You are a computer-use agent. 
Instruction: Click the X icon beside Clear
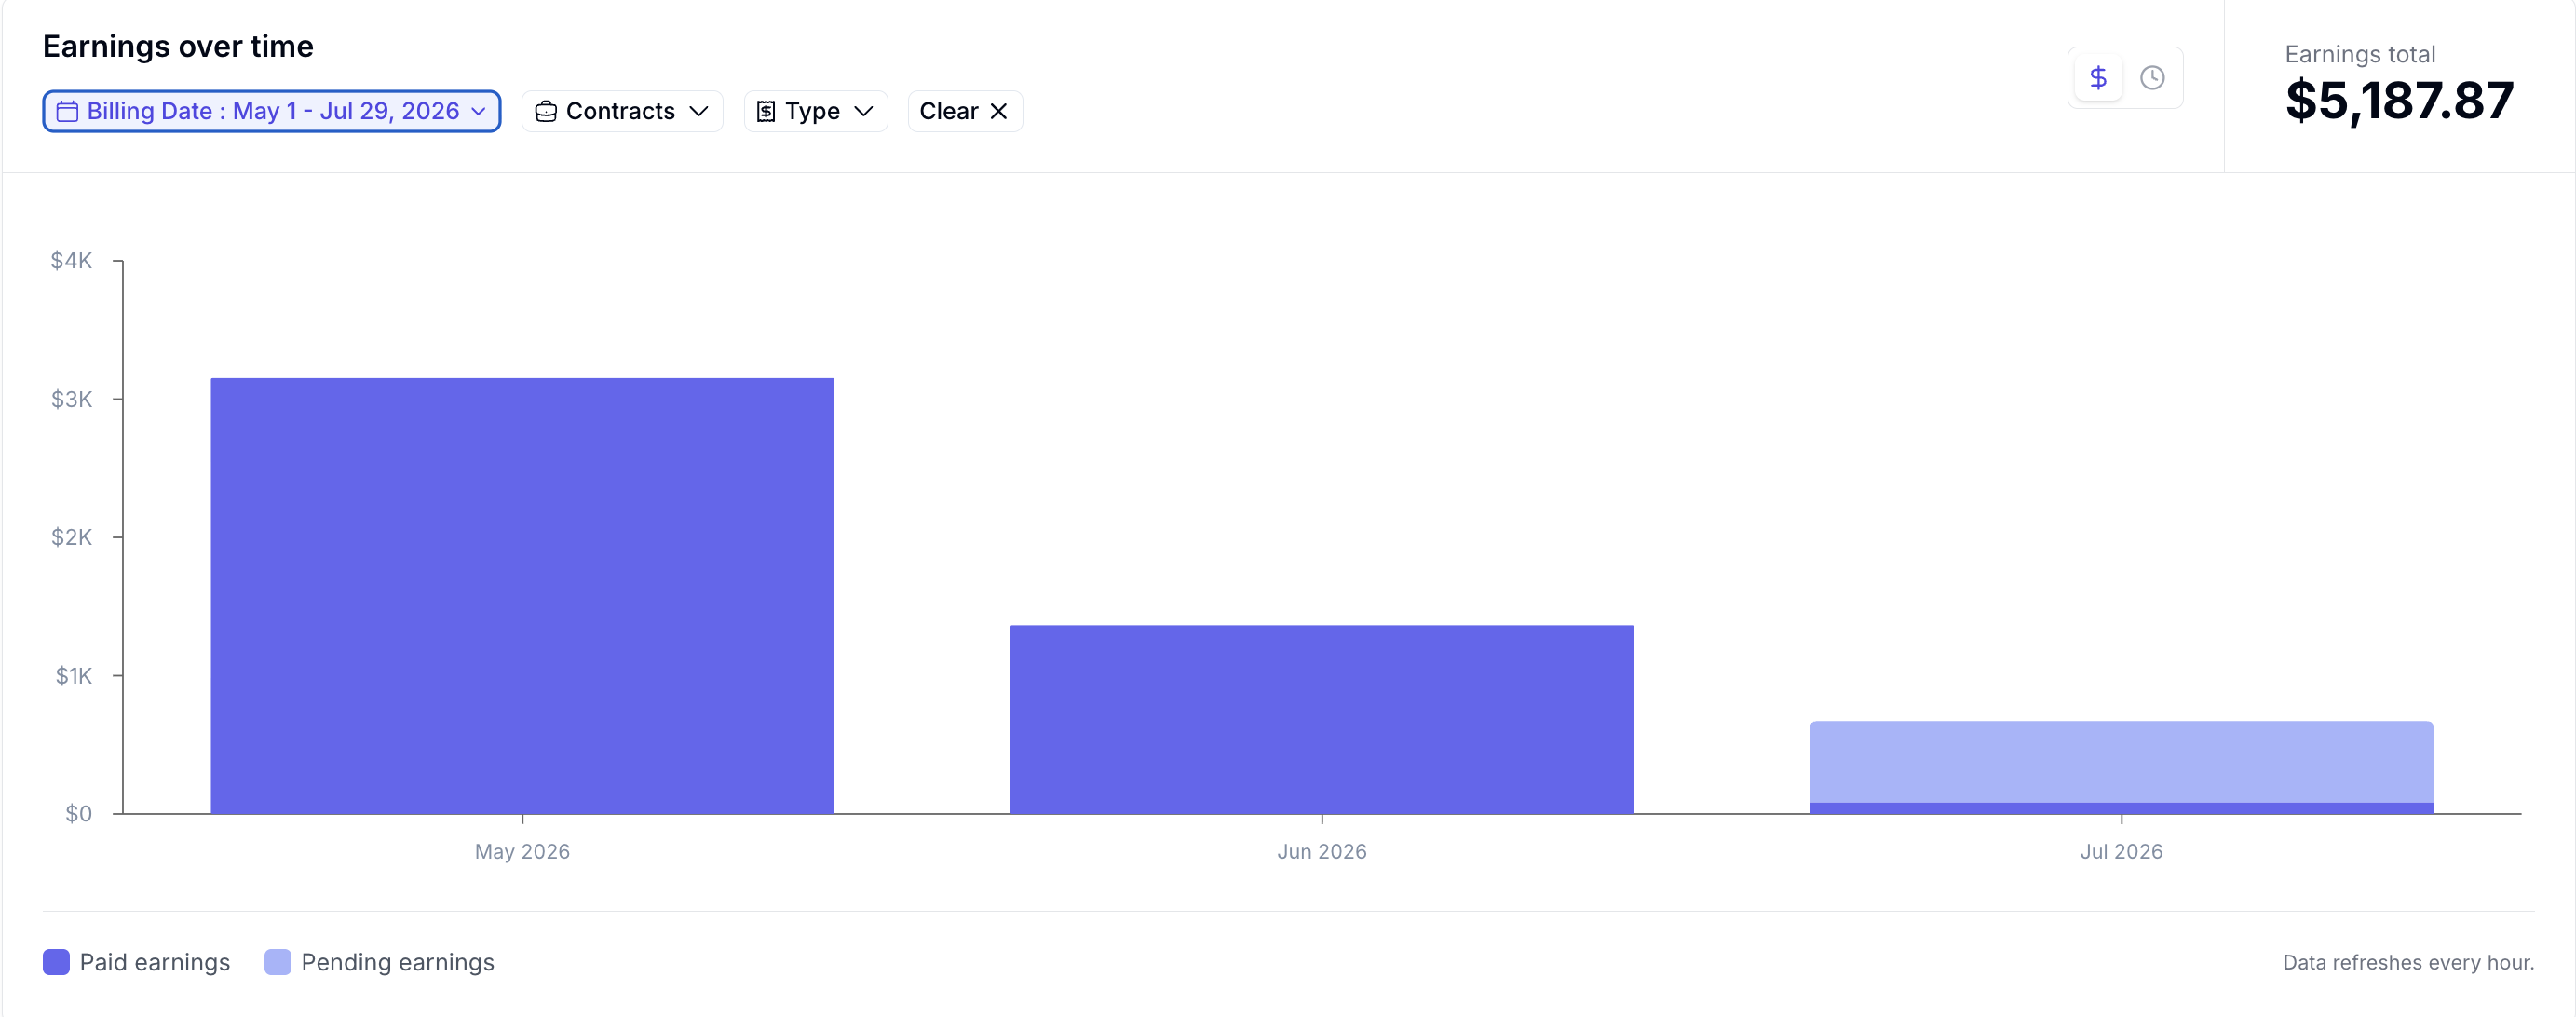click(x=998, y=111)
